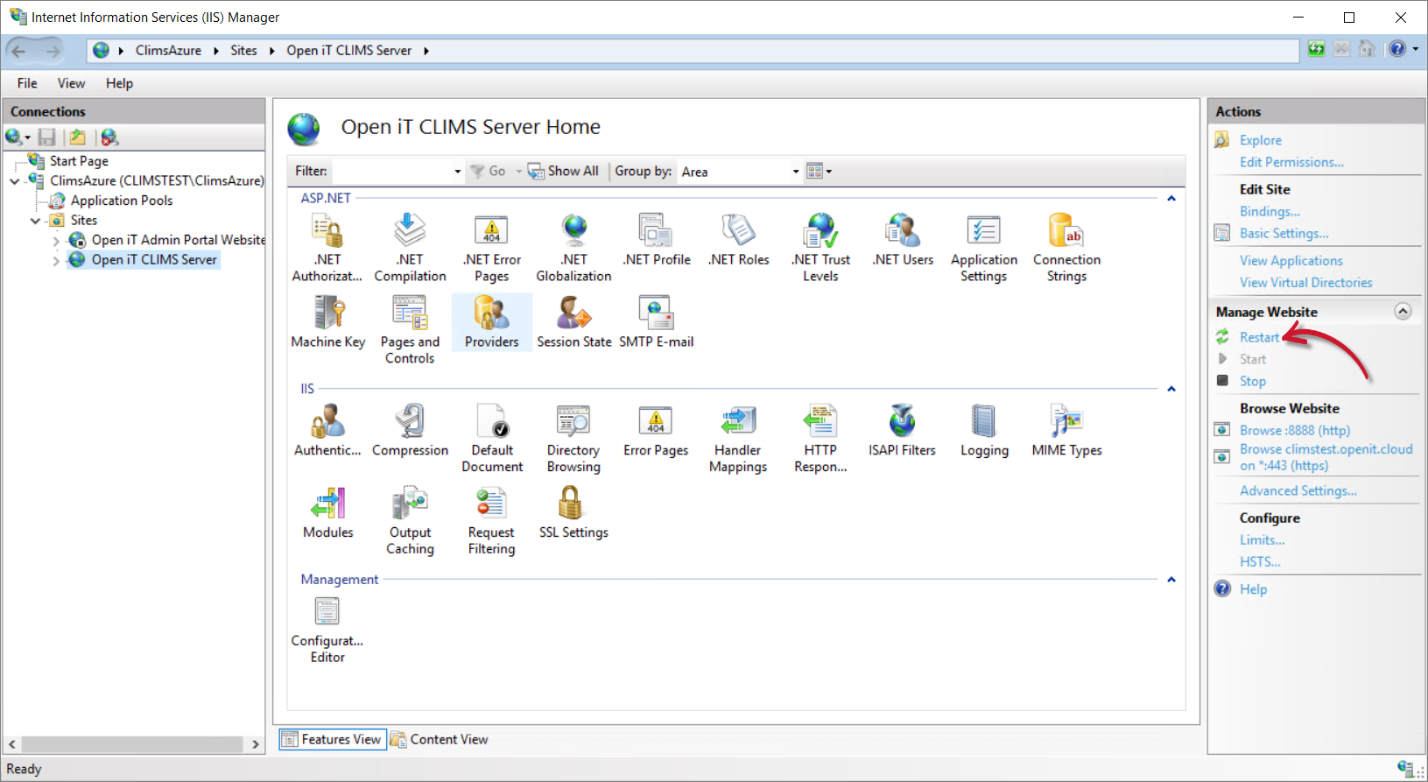Open SSL Settings feature
Viewport: 1428px width, 782px height.
pos(573,513)
